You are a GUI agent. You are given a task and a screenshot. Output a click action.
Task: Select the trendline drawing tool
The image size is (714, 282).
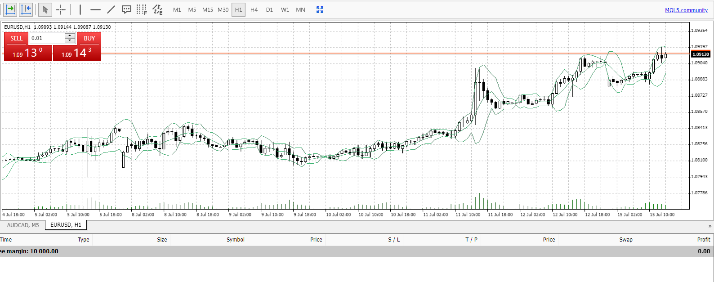[111, 9]
